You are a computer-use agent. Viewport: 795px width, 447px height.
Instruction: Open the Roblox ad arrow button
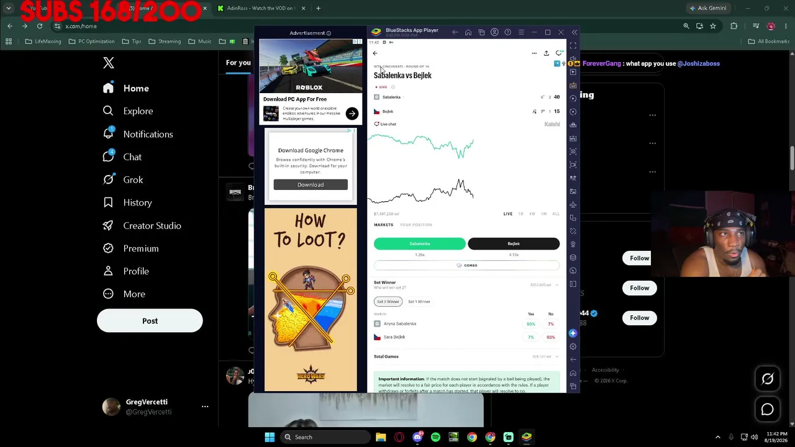point(352,114)
